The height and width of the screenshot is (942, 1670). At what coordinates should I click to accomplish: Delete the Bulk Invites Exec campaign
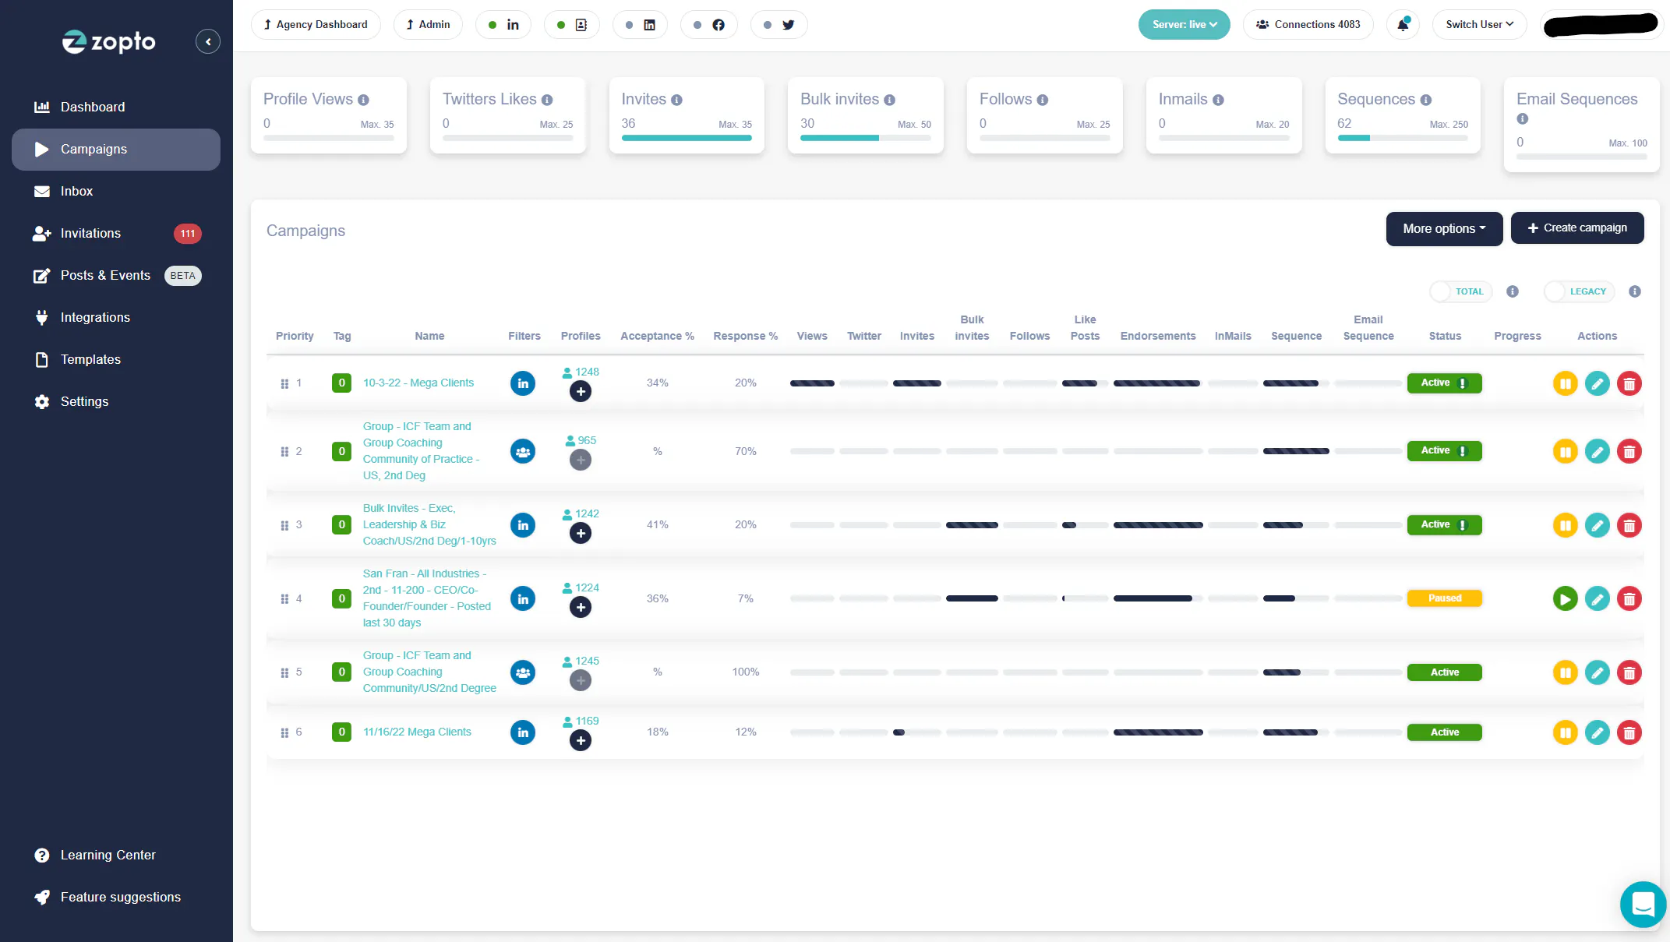pyautogui.click(x=1629, y=525)
